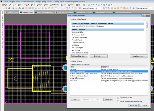
Task: Select the Place Pad circle tool
Action: (x=115, y=8)
